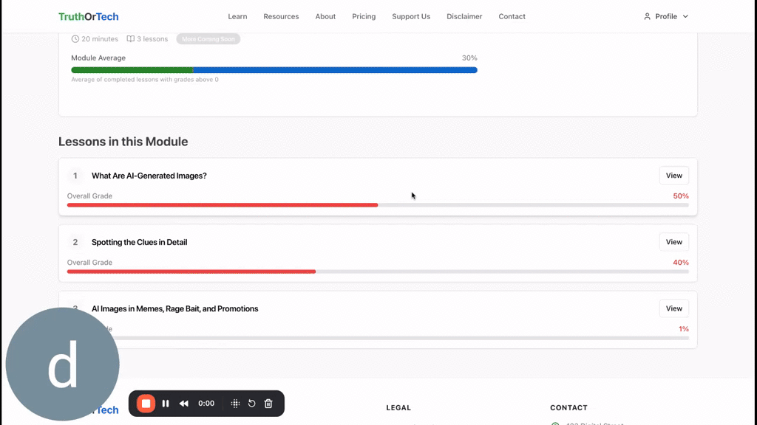This screenshot has width=757, height=425.
Task: Click the recording timer 0:00
Action: point(206,404)
